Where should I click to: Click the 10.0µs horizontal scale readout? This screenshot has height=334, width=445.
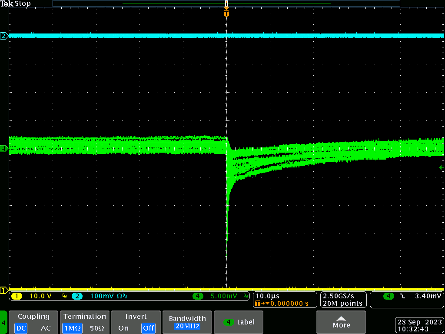point(268,296)
